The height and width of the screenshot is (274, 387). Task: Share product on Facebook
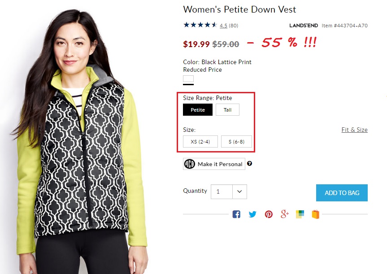(236, 214)
